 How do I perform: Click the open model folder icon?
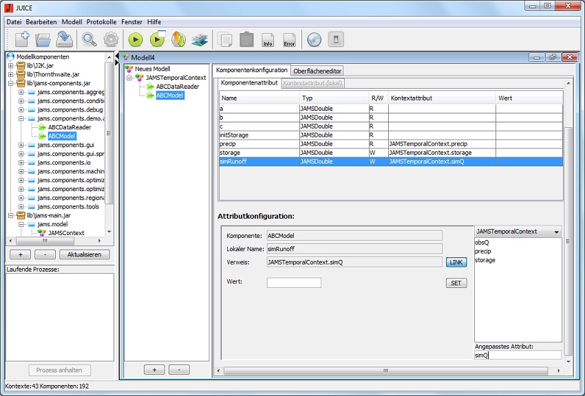tap(43, 39)
